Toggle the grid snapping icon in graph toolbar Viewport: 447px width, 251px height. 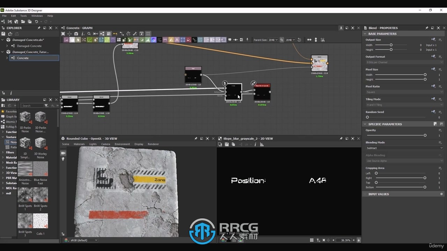(148, 34)
